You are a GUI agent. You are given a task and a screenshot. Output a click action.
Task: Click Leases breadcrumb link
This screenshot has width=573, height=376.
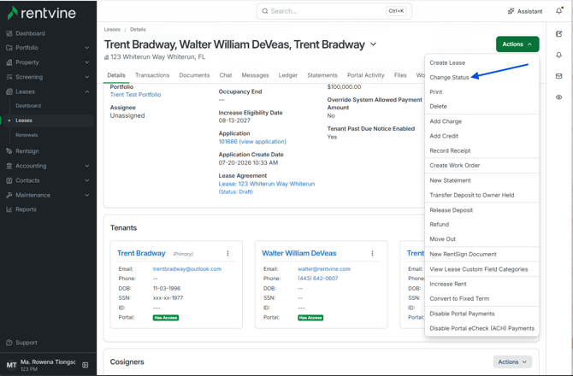pos(112,30)
